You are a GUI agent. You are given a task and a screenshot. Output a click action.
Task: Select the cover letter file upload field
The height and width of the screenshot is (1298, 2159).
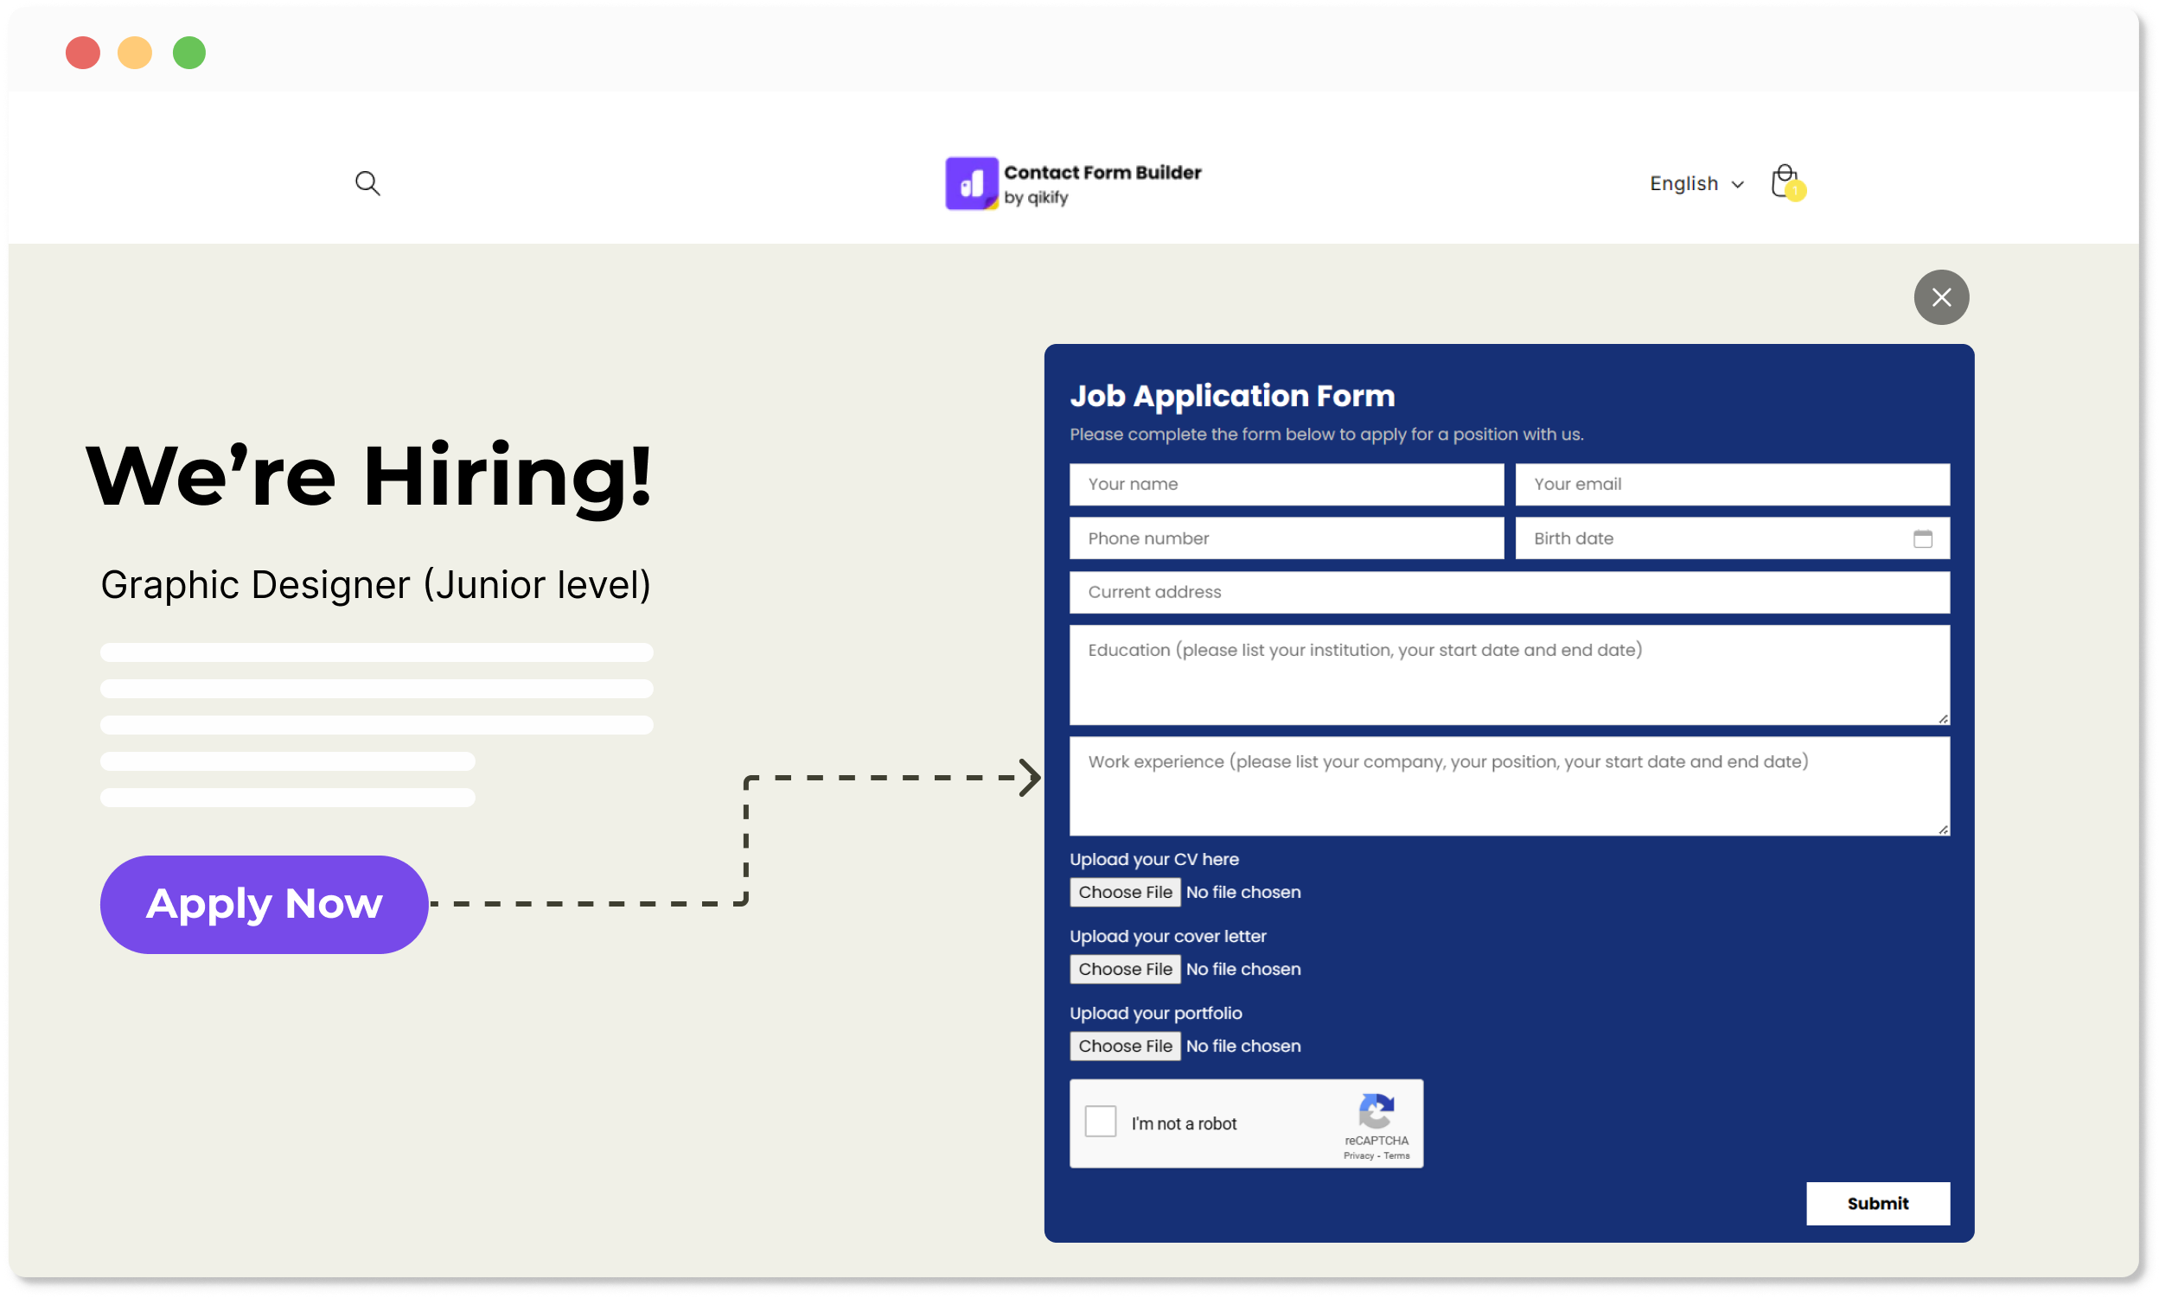[1126, 968]
